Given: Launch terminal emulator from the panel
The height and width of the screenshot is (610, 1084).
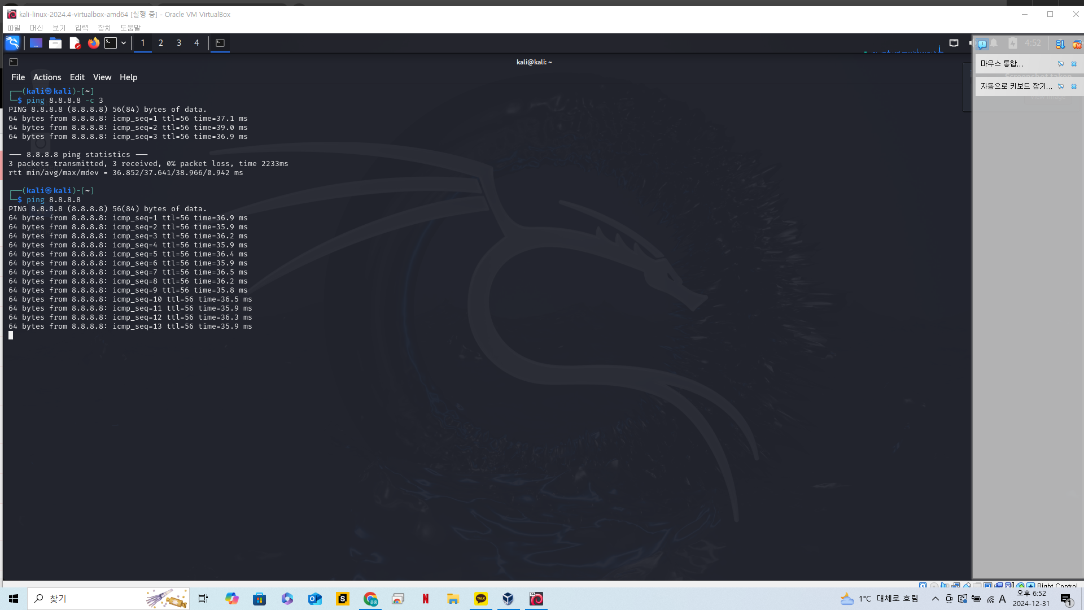Looking at the screenshot, I should point(111,43).
